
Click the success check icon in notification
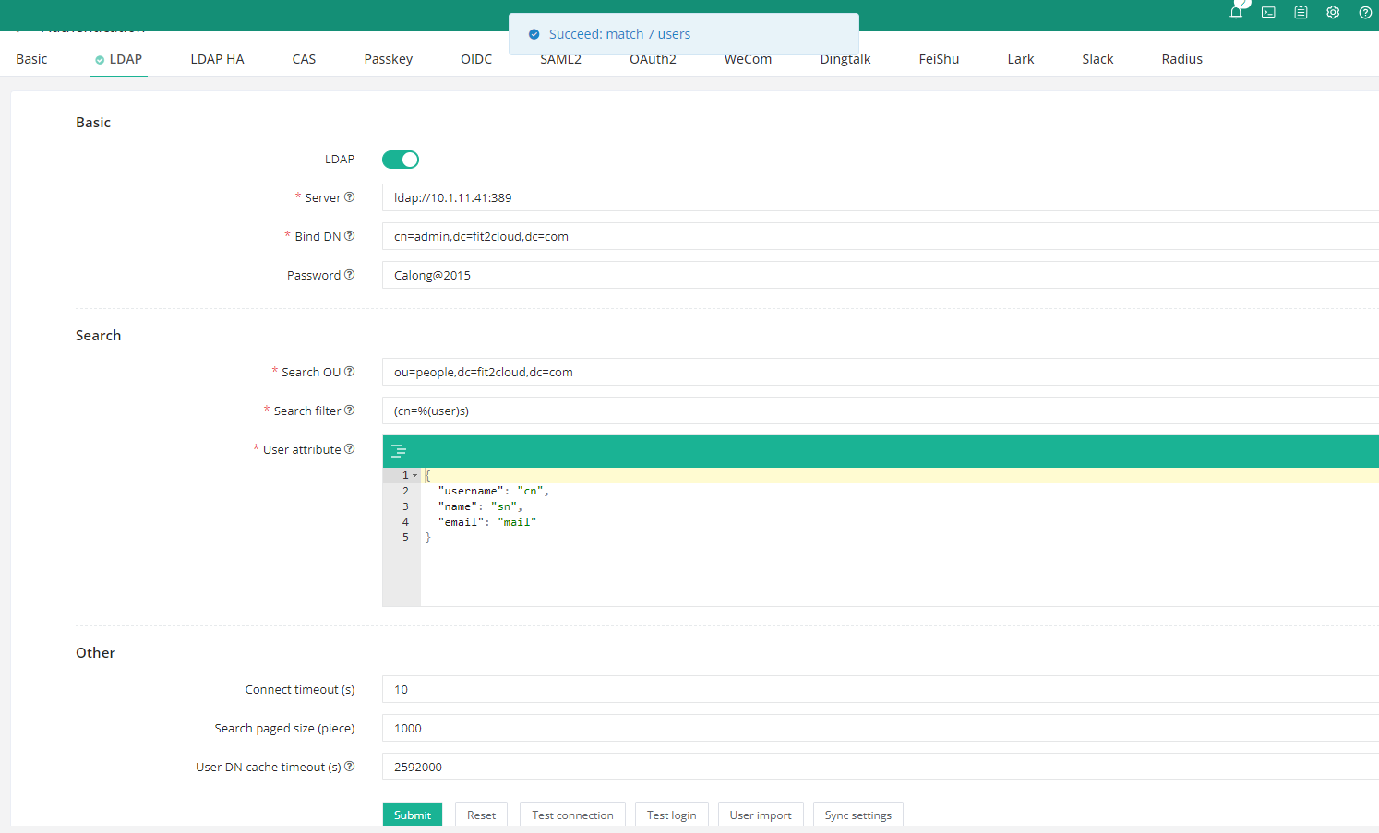point(534,34)
